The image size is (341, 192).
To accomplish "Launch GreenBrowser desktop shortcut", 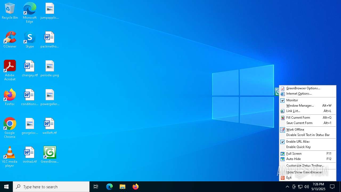I will [x=50, y=155].
